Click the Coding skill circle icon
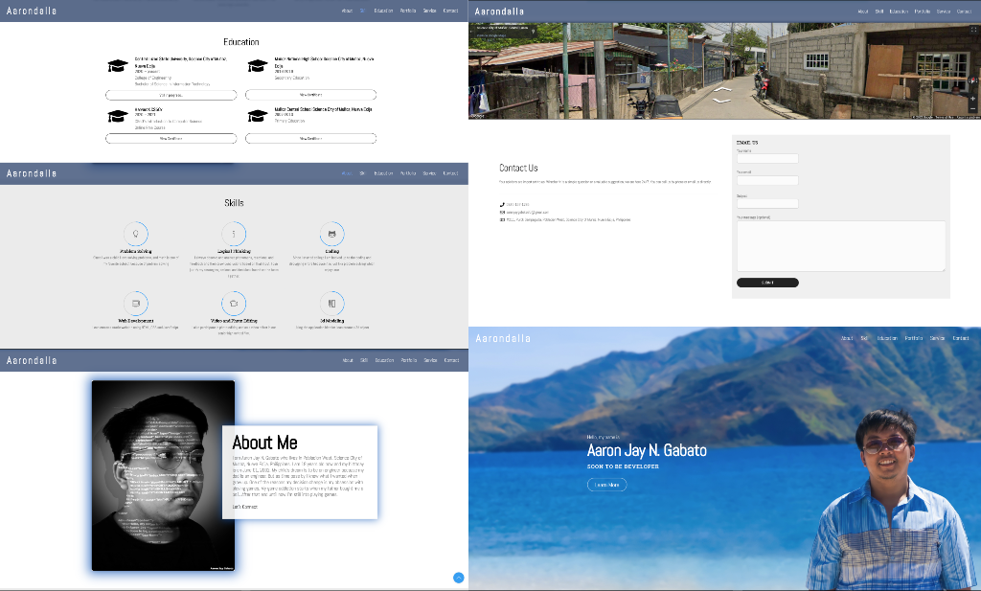981x591 pixels. point(331,233)
